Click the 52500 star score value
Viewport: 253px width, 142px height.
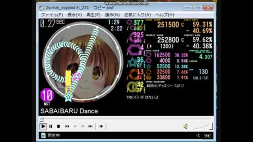pyautogui.click(x=164, y=66)
